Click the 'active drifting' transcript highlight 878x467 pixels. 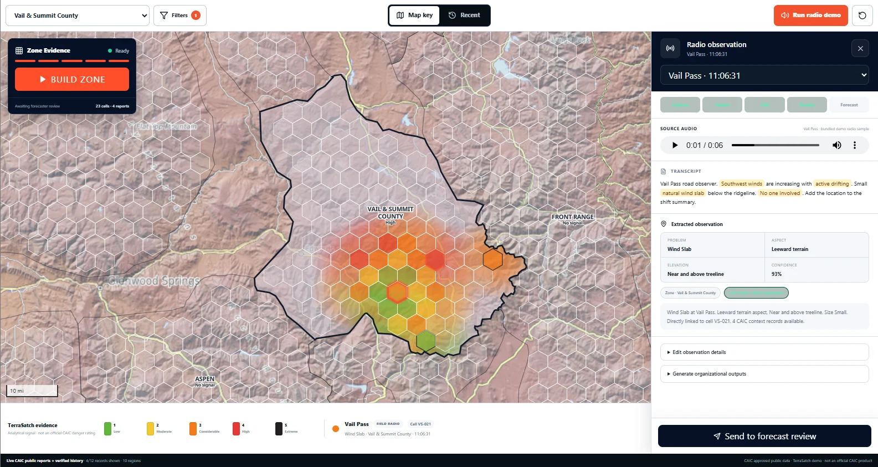pos(832,184)
